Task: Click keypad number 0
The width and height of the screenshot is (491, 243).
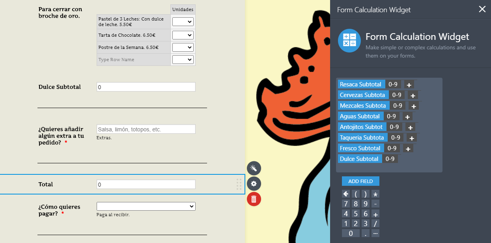Action: click(x=351, y=233)
